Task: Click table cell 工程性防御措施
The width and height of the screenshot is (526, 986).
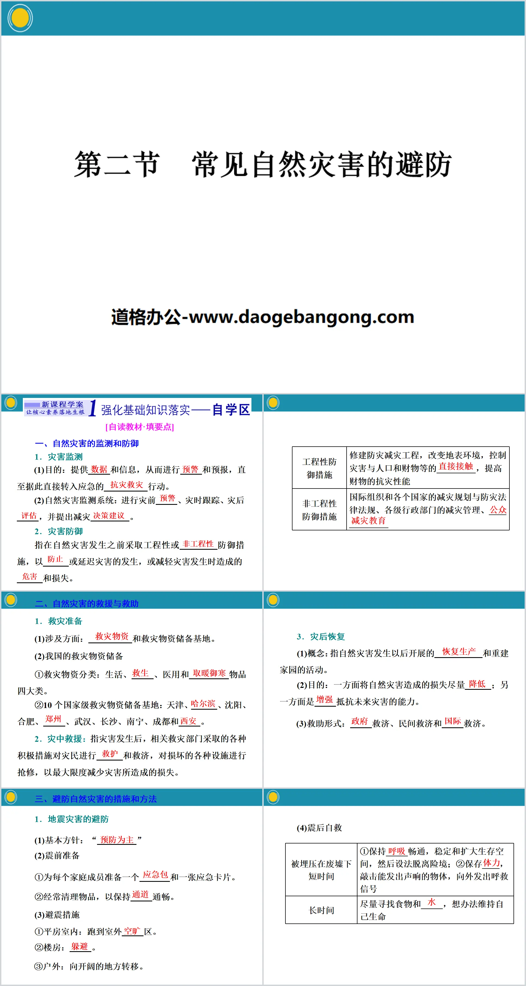Action: click(319, 468)
